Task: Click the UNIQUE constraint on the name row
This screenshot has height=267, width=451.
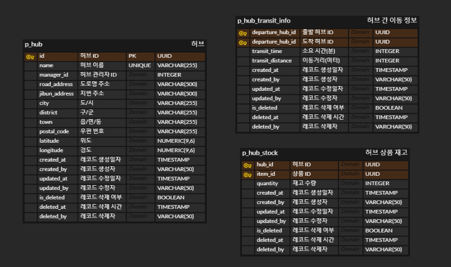Action: point(140,66)
